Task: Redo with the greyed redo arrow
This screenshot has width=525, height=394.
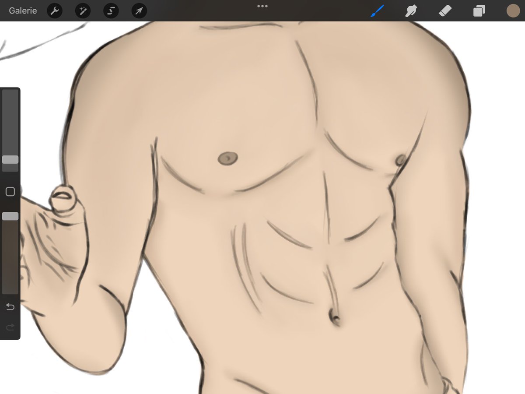Action: [10, 327]
